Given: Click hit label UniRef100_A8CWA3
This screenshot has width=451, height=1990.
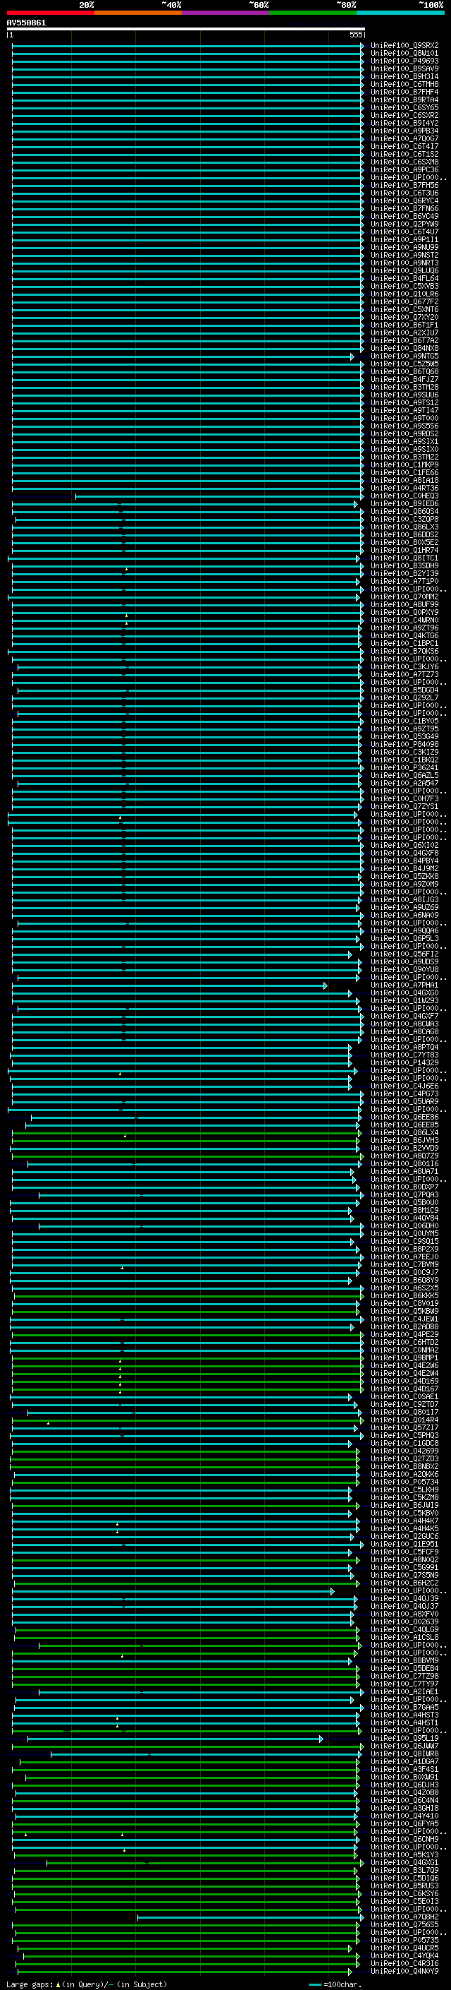Looking at the screenshot, I should pyautogui.click(x=404, y=1024).
